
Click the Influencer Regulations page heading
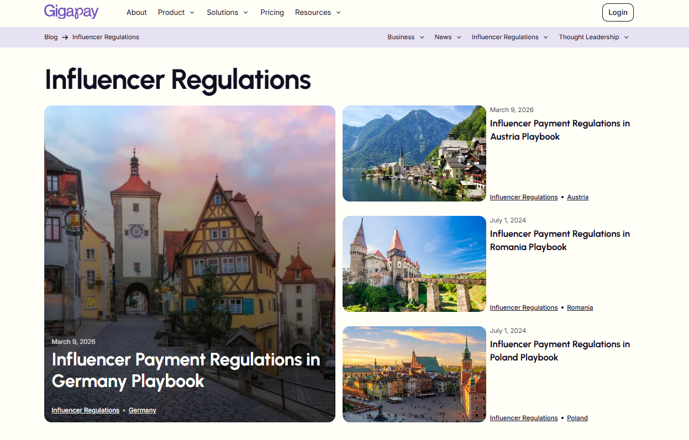(x=178, y=79)
